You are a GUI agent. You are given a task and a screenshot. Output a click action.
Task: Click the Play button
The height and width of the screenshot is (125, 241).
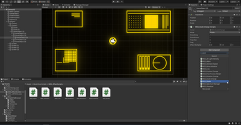[114, 2]
